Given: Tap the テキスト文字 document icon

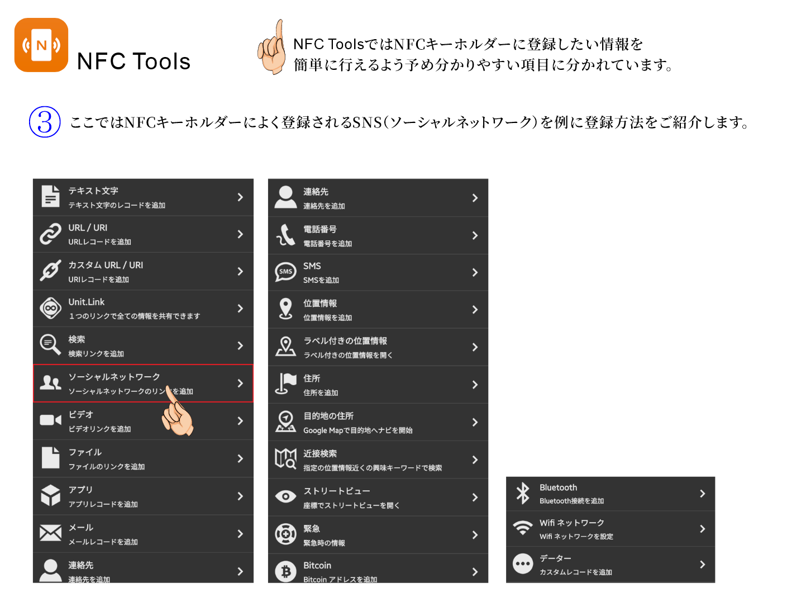Looking at the screenshot, I should click(51, 197).
